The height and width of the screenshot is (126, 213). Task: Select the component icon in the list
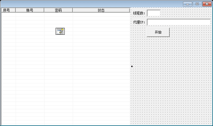tap(60, 31)
